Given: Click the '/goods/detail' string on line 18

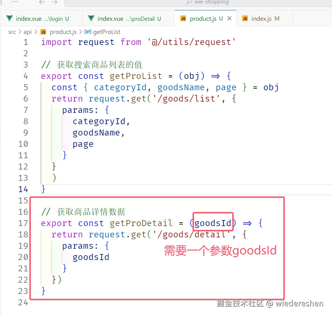Looking at the screenshot, I should click(x=191, y=235).
